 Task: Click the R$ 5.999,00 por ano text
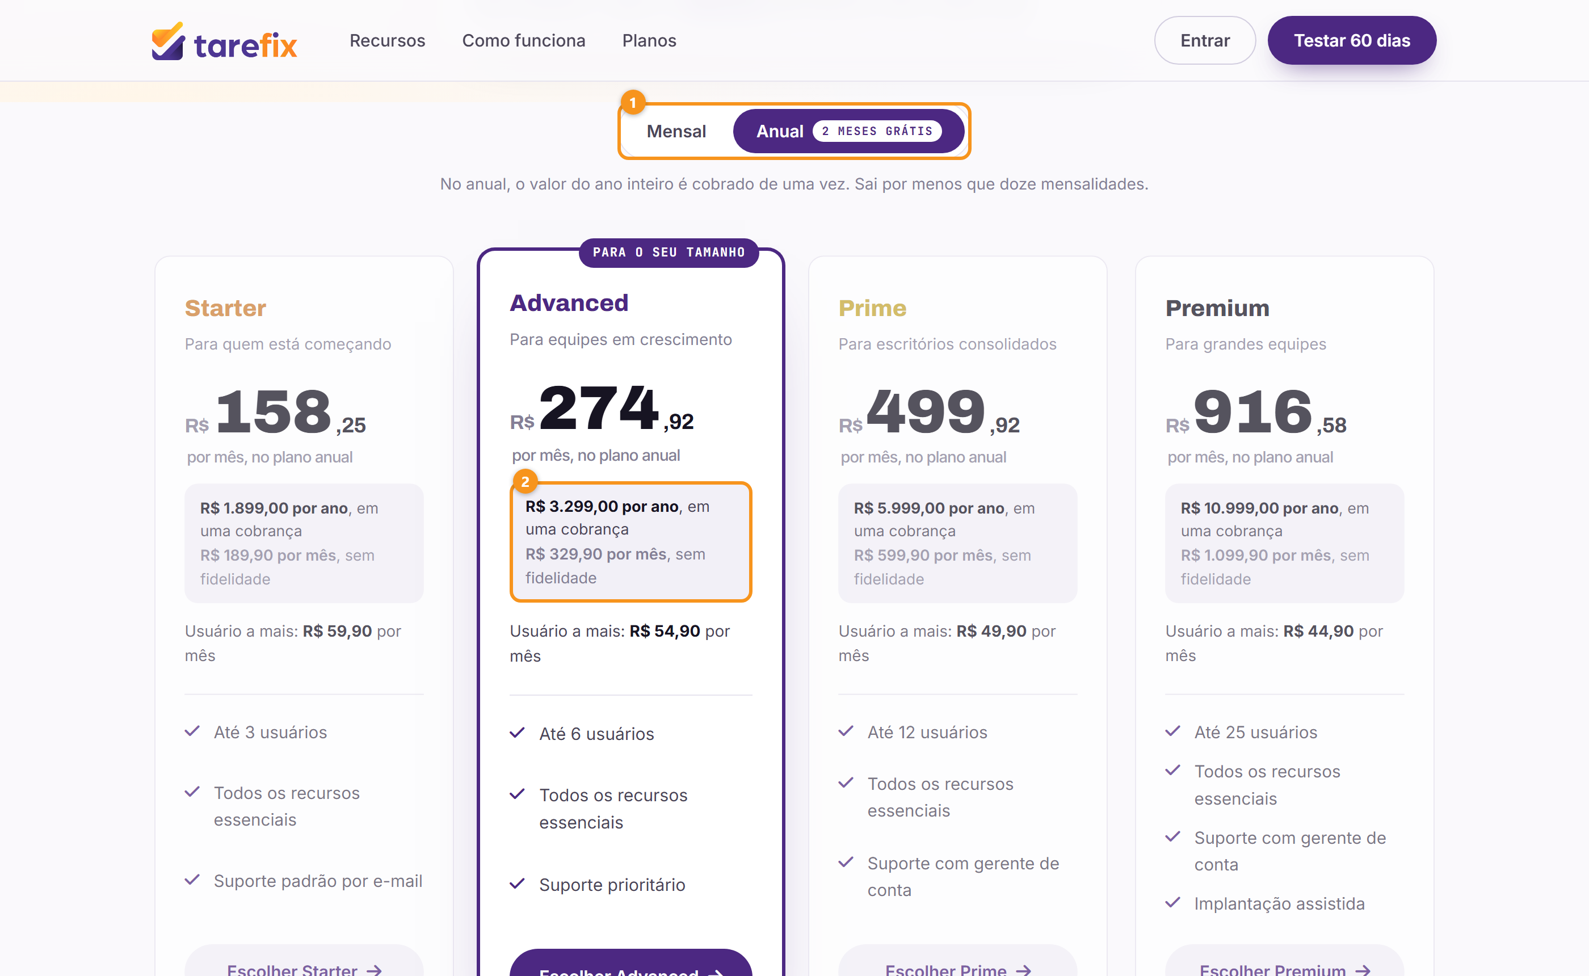click(x=929, y=508)
